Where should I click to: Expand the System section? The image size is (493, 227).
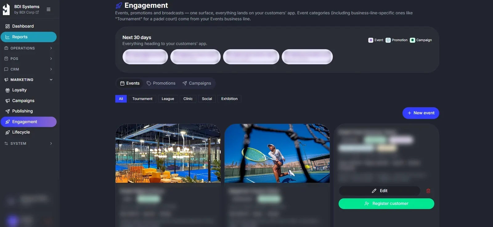(x=28, y=144)
